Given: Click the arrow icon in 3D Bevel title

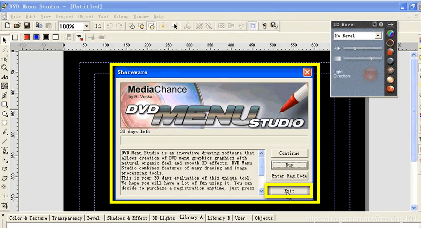Looking at the screenshot, I should tap(390, 24).
